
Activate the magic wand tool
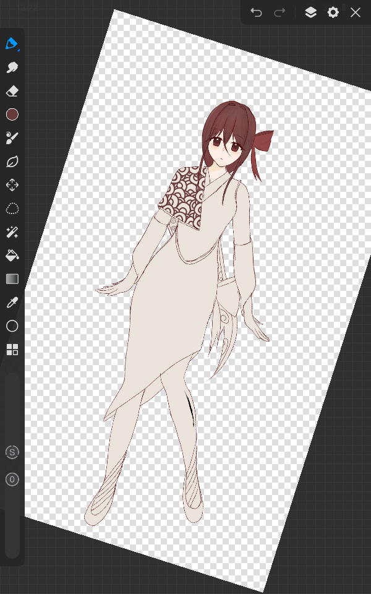coord(12,232)
